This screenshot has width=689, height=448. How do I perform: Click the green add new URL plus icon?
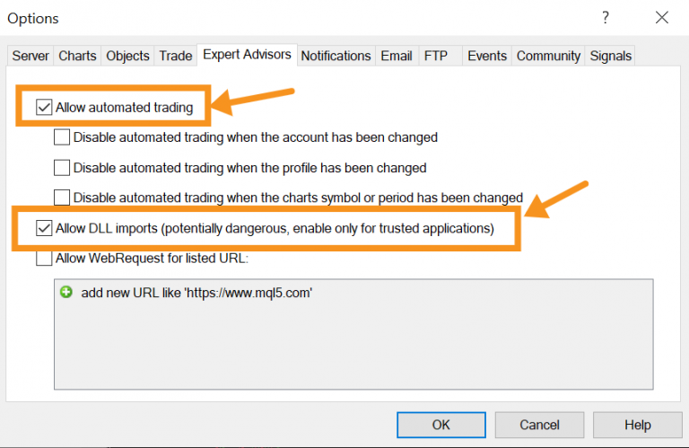(x=65, y=294)
